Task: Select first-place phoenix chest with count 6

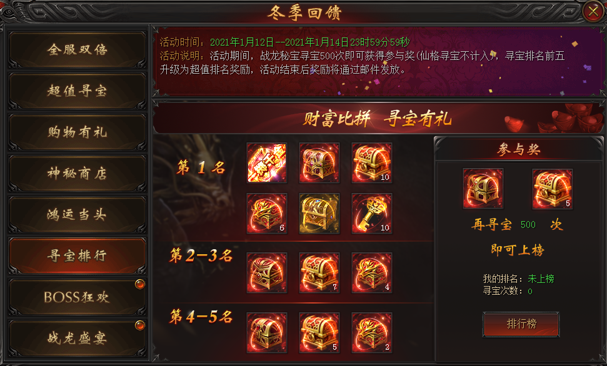Action: [267, 214]
